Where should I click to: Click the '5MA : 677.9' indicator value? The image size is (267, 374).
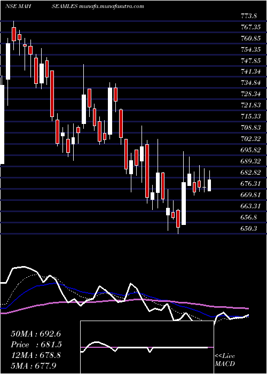pyautogui.click(x=33, y=365)
